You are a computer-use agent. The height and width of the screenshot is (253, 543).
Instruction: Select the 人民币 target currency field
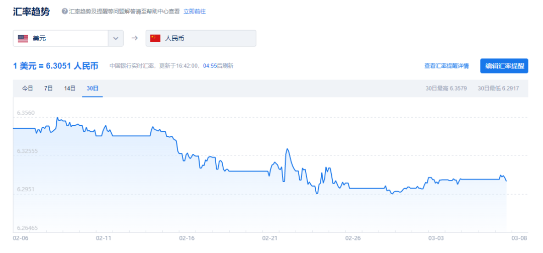(x=201, y=38)
